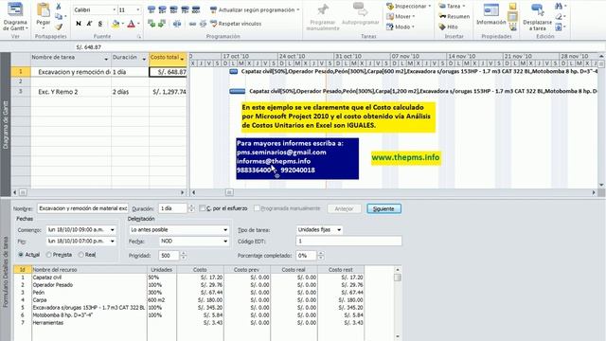Image resolution: width=606 pixels, height=341 pixels.
Task: Select the Prevista radio button
Action: (48, 255)
